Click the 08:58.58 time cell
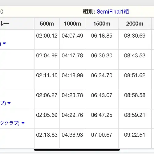 coord(135,95)
